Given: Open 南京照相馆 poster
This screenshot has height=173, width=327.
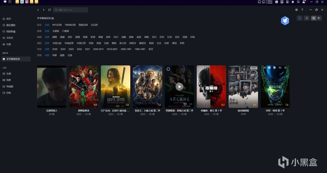Looking at the screenshot, I should [243, 86].
